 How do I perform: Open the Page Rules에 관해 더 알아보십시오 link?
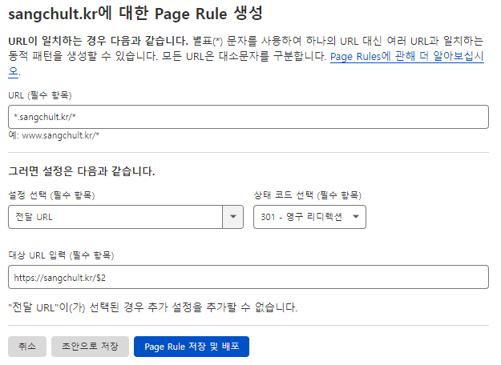coord(406,57)
